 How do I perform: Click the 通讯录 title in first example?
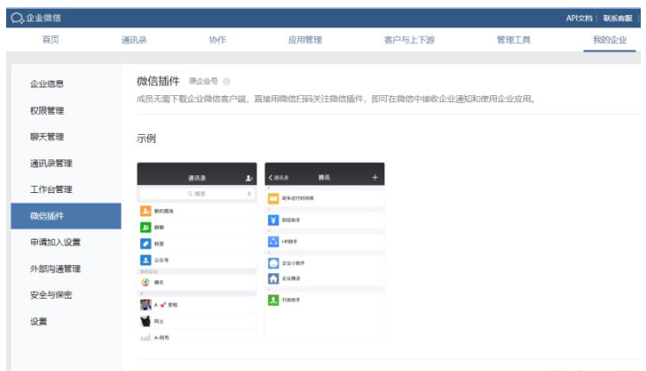(197, 178)
